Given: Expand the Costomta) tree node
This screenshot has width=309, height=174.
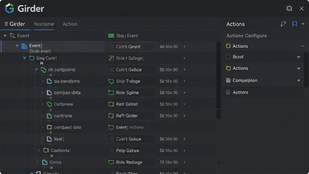Looking at the screenshot, I should tap(39, 150).
